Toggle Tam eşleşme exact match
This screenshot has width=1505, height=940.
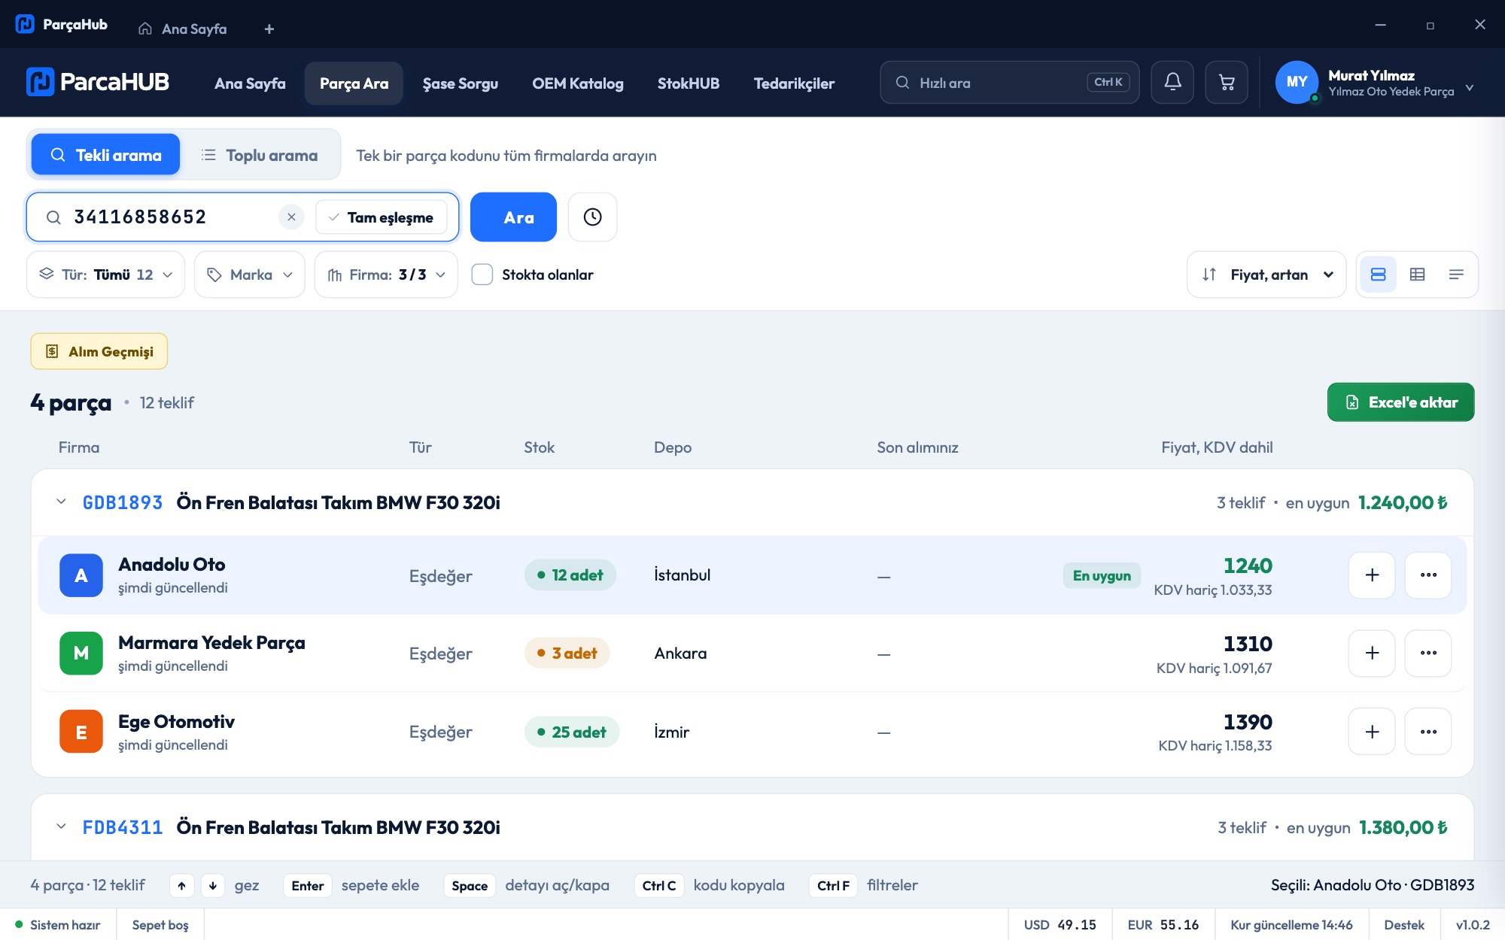tap(382, 217)
